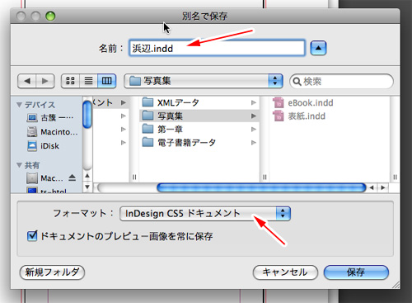
Task: Open the XMLデータ folder
Action: click(199, 102)
